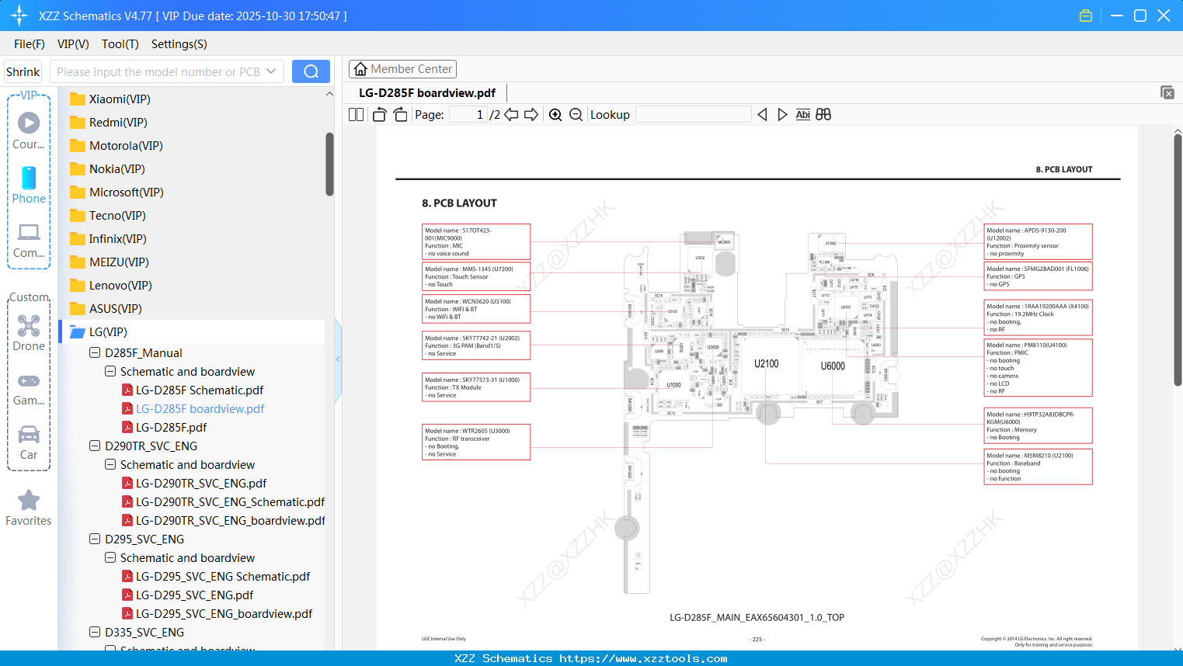Rotate the boardview page counterclockwise

click(x=378, y=114)
